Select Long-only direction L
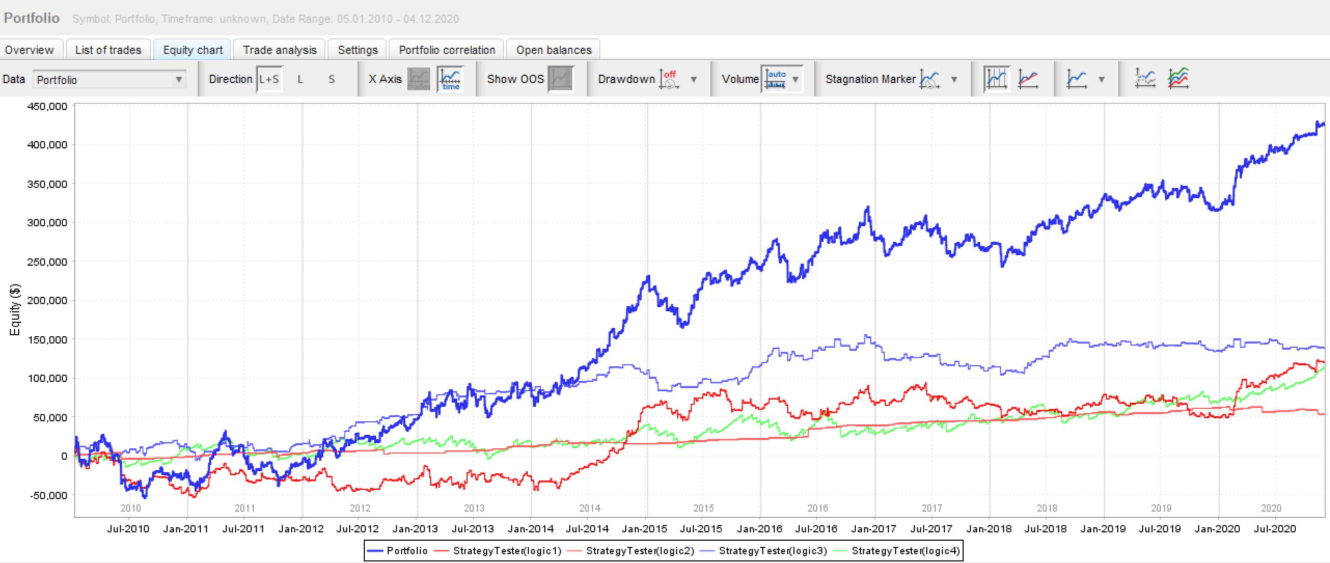1330x563 pixels. click(x=300, y=79)
